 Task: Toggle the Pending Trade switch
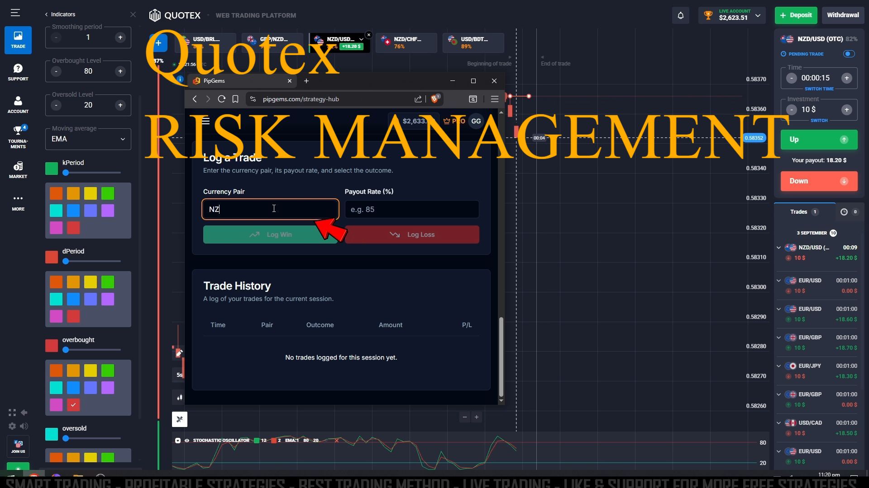pos(849,54)
